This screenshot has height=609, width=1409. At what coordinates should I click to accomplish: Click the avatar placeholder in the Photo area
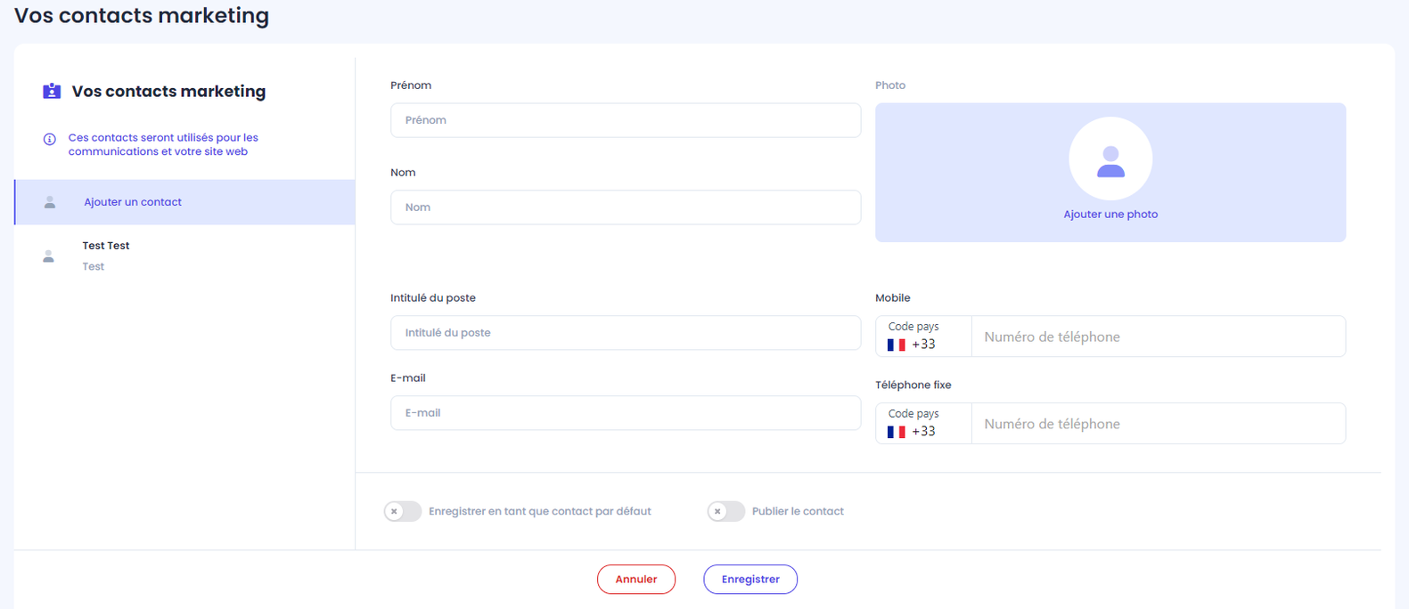1110,158
